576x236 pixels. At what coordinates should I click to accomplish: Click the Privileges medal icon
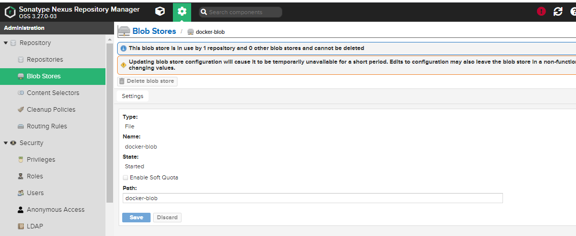tap(21, 160)
